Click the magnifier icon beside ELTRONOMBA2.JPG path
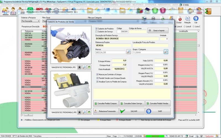221x138 pixels. click(85, 113)
